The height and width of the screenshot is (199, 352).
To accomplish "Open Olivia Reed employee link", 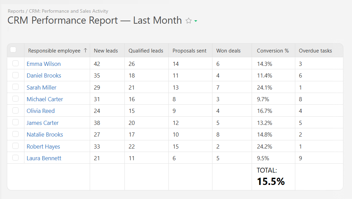I will (41, 111).
